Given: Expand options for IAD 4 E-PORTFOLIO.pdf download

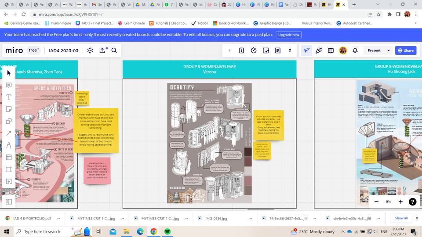Looking at the screenshot, I should (x=59, y=218).
